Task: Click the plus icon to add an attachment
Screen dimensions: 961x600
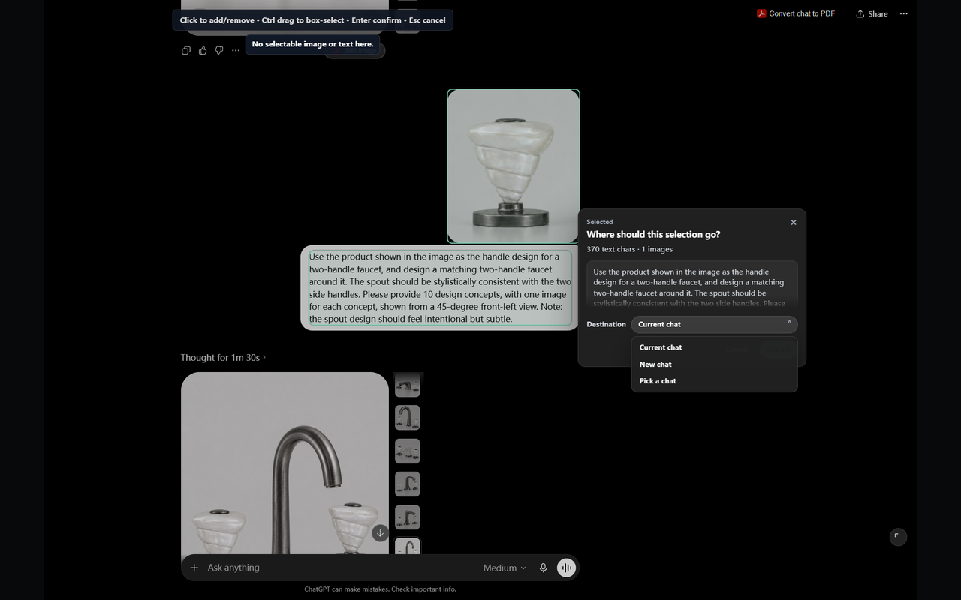Action: click(194, 568)
